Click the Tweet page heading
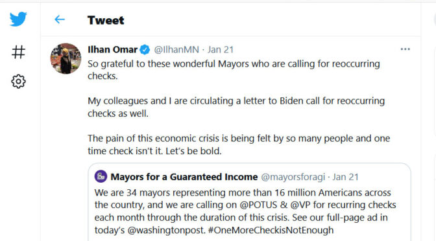Screen dimensions: 436x241 [106, 20]
